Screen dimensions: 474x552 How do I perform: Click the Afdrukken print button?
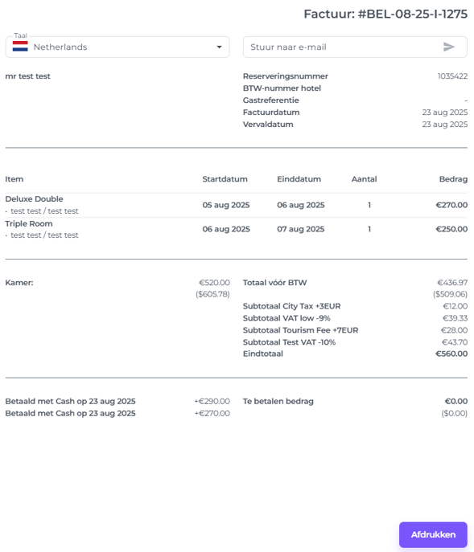(x=433, y=534)
